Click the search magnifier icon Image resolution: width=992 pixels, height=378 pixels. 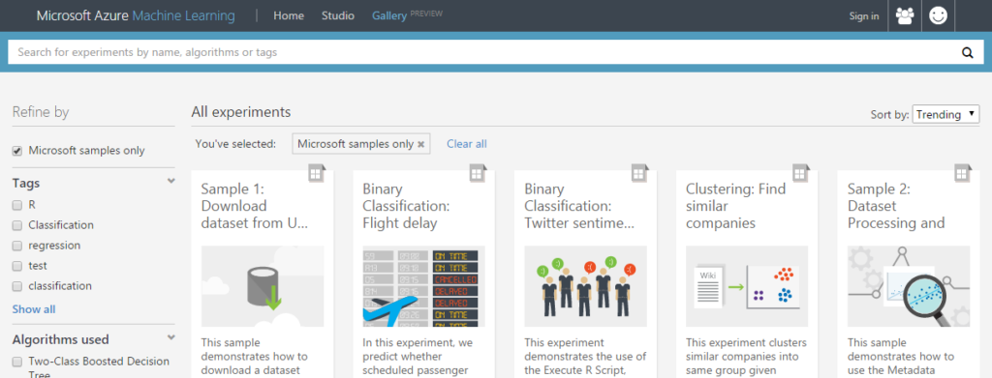[968, 52]
